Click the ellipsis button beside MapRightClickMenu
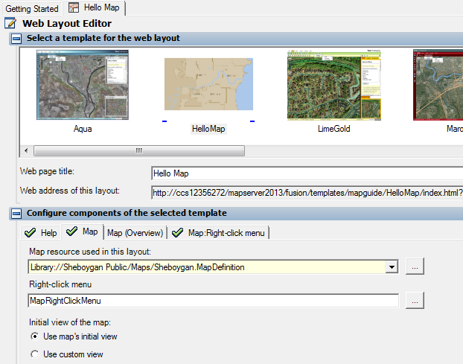The height and width of the screenshot is (364, 463). coord(415,301)
